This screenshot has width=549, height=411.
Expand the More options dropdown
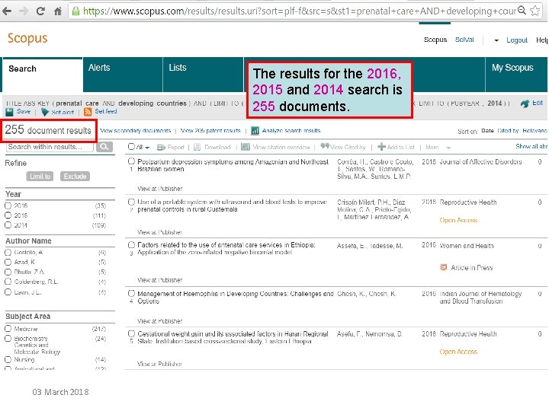point(448,148)
